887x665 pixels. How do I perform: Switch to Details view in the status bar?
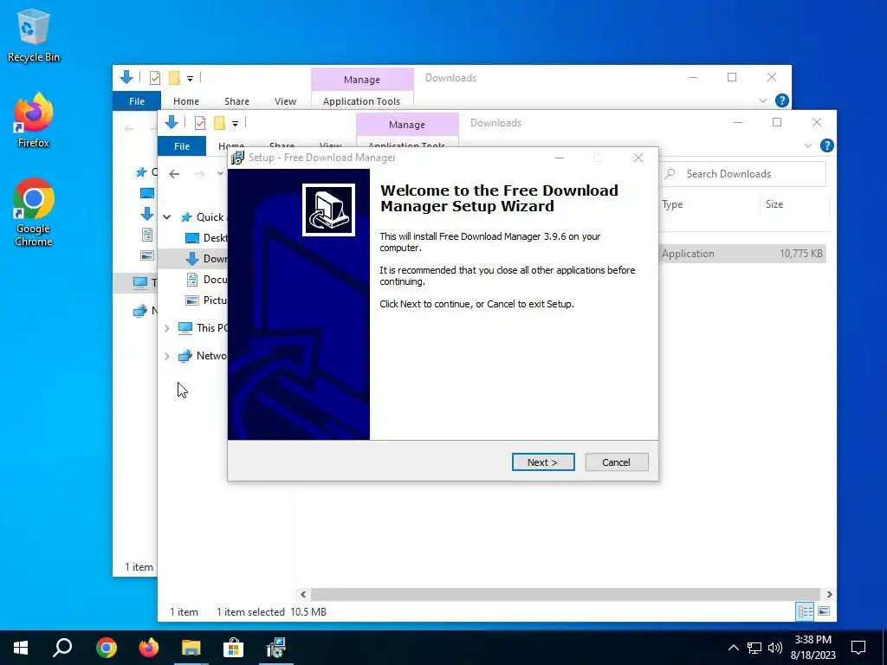coord(805,611)
